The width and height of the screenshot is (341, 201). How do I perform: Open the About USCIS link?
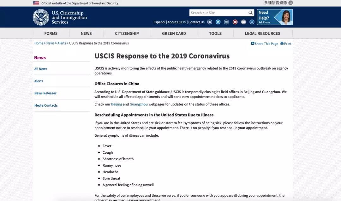(x=177, y=22)
